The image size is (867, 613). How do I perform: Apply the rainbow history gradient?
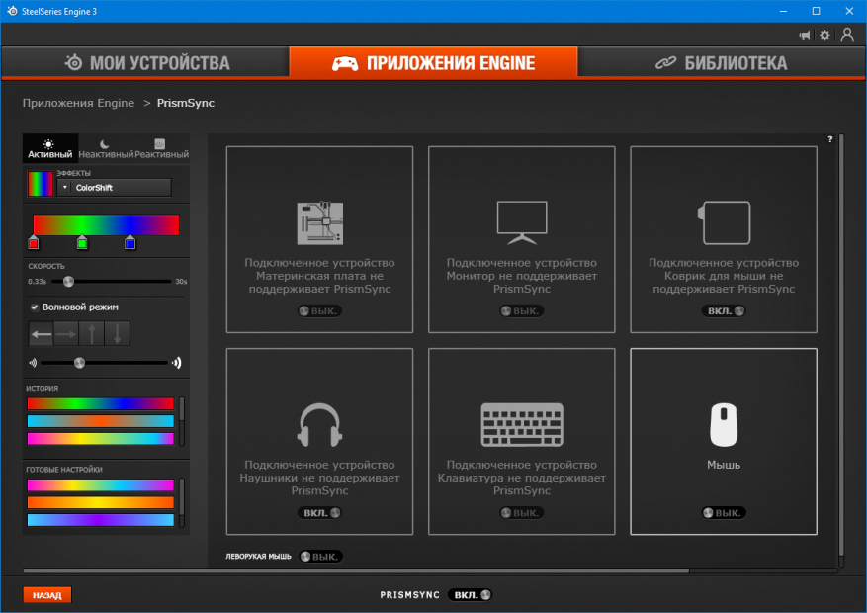coord(101,403)
